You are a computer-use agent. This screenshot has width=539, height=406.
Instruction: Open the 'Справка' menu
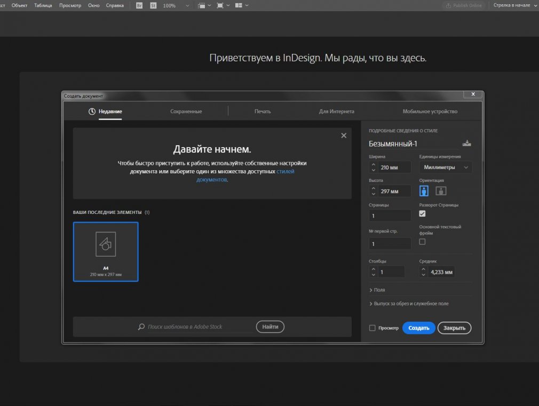[x=115, y=5]
